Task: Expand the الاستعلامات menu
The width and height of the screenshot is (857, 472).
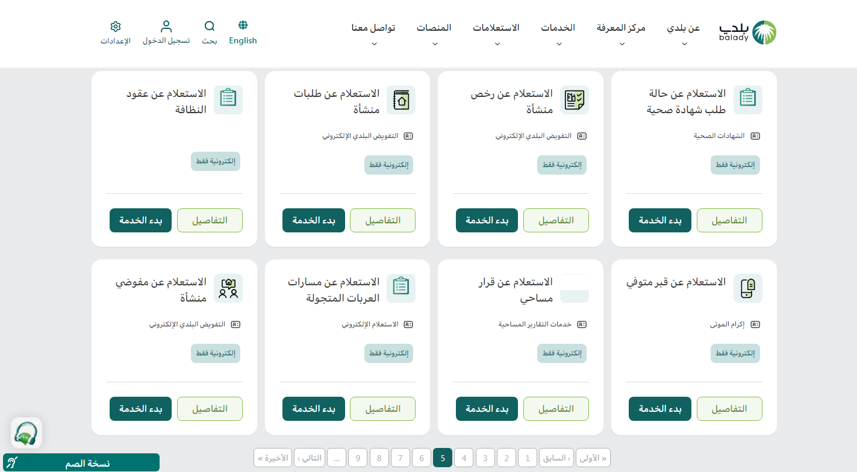Action: pyautogui.click(x=496, y=34)
